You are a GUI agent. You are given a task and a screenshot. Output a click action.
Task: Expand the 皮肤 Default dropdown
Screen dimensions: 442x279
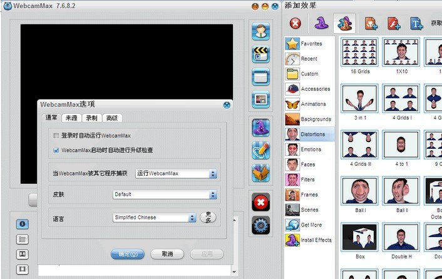pos(213,195)
